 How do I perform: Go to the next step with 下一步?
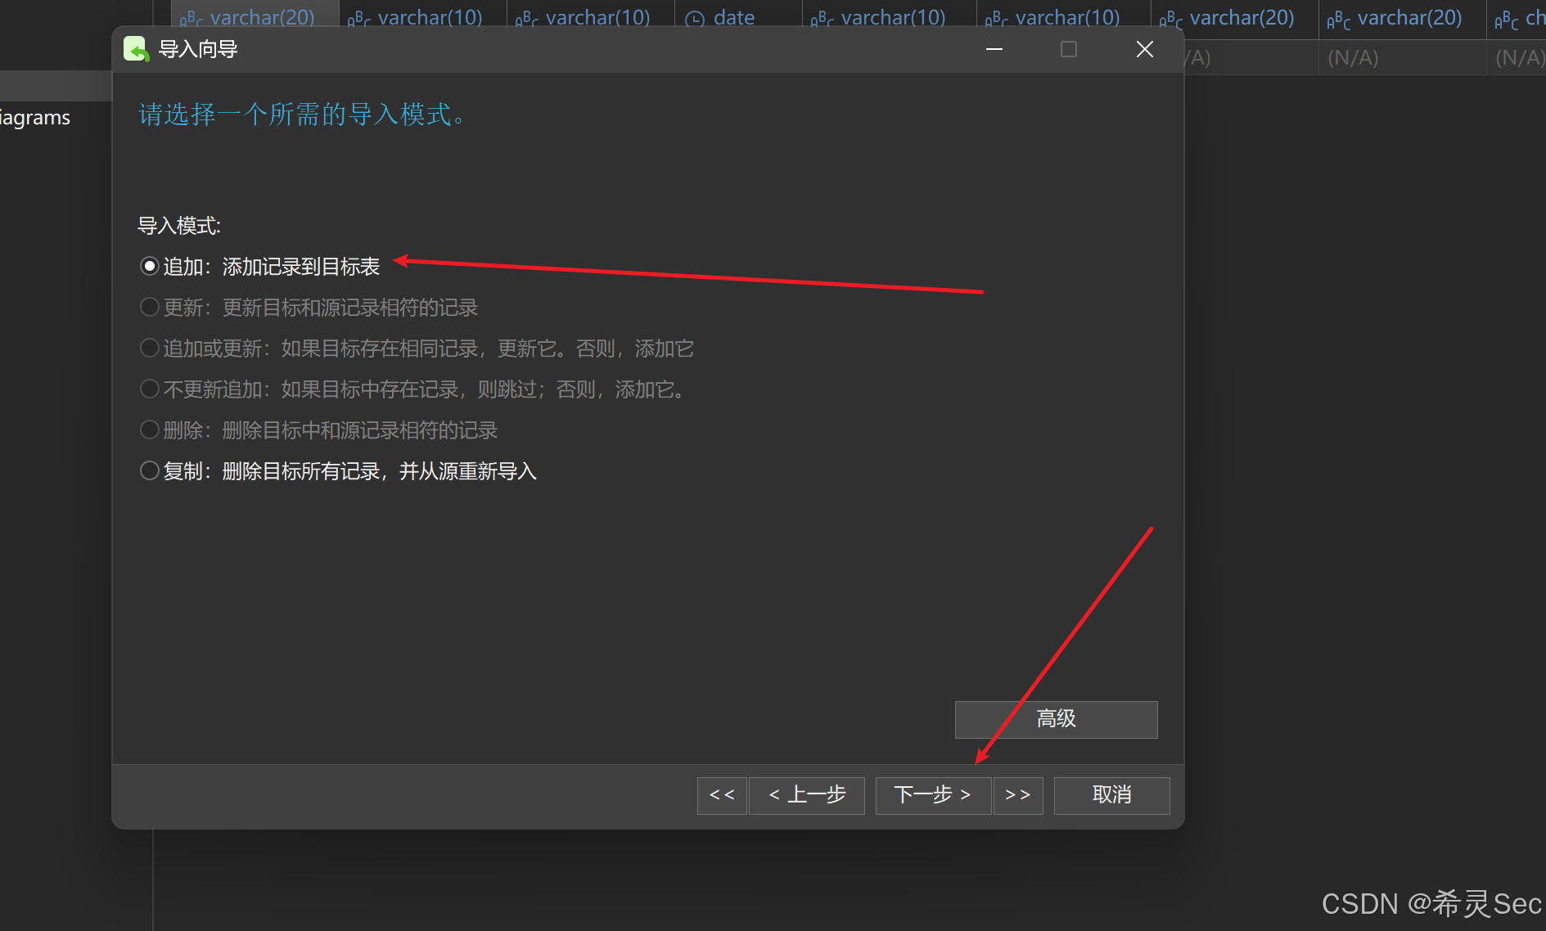tap(933, 795)
